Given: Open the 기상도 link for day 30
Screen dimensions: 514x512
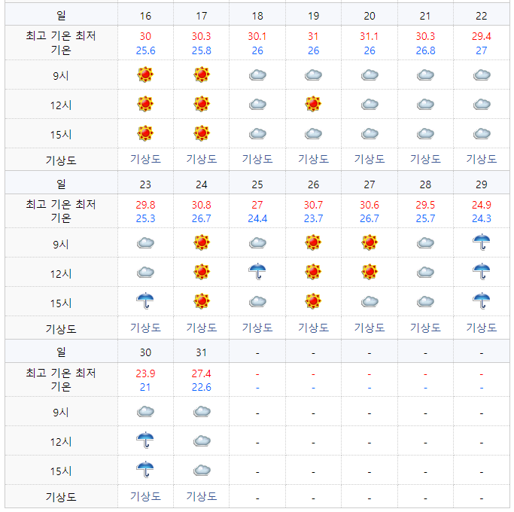Looking at the screenshot, I should pyautogui.click(x=145, y=496).
